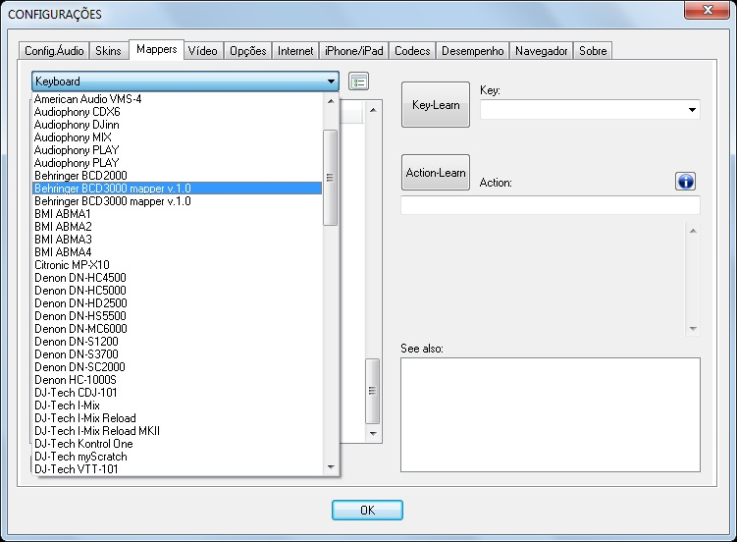Select the Mappers tab
737x542 pixels.
pos(156,49)
